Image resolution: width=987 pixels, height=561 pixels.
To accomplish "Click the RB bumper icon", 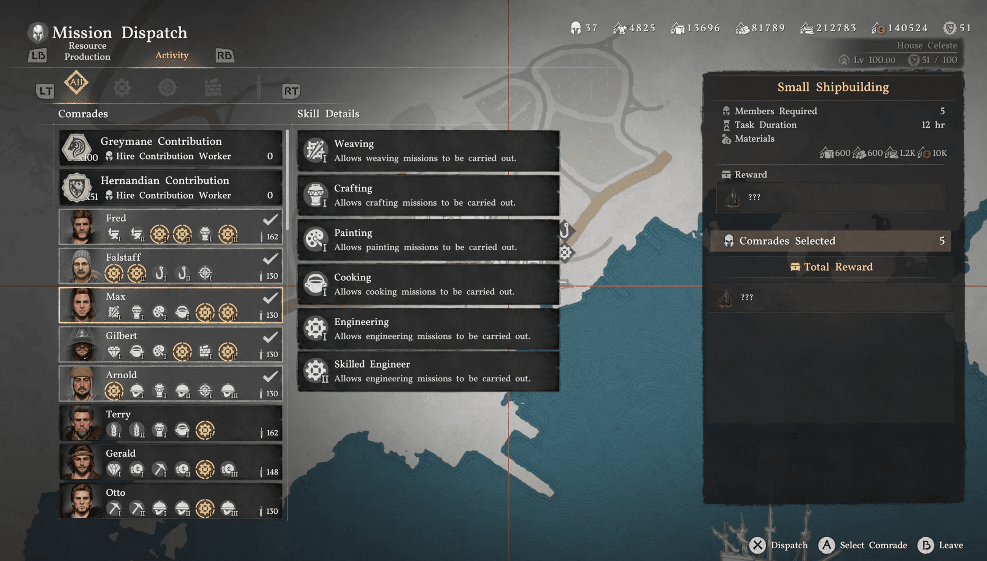I will click(224, 55).
